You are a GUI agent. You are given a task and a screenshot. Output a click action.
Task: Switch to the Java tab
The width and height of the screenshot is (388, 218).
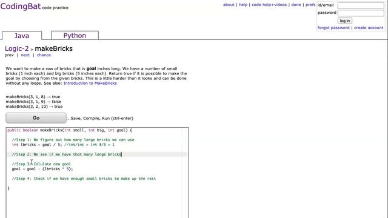[x=22, y=36]
